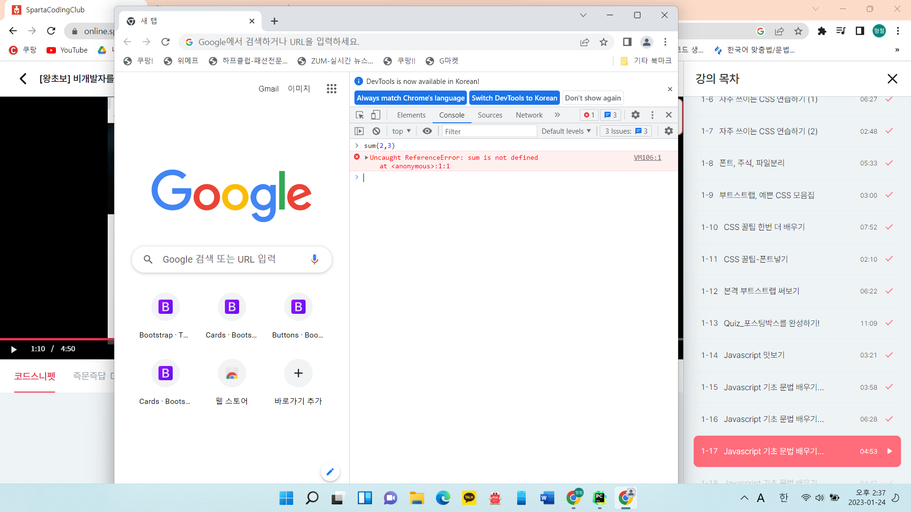The image size is (911, 512).
Task: Open lecture 1-14 Javascript 맛보기
Action: point(797,356)
